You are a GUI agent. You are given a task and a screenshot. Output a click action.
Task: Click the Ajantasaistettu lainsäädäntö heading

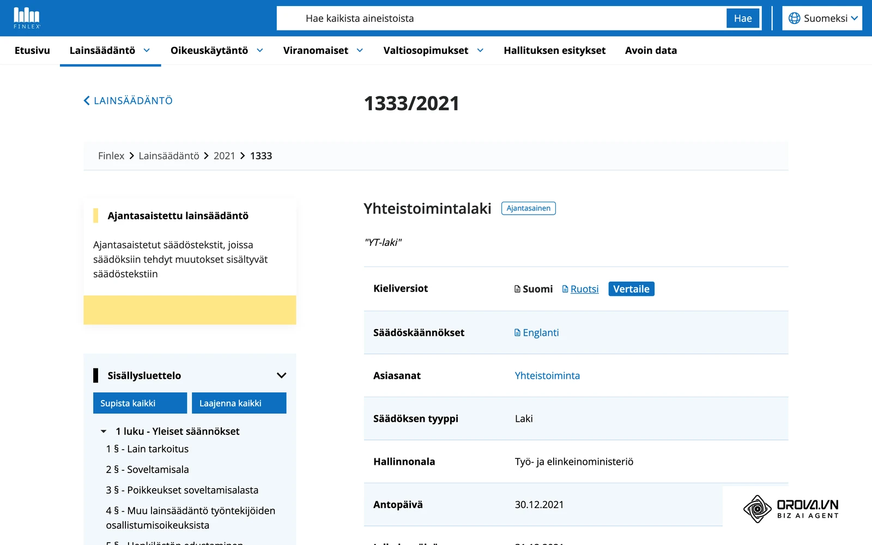178,216
